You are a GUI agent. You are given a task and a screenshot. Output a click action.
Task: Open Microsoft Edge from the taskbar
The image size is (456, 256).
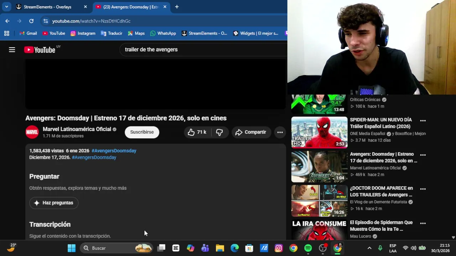coord(234,248)
